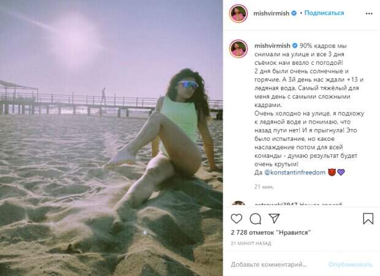Screen dimensions: 380x276
Task: Share post with paper plane icon
Action: pyautogui.click(x=274, y=218)
